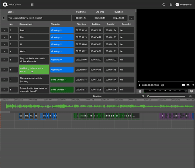Open settings gear in the top bar

171,5
